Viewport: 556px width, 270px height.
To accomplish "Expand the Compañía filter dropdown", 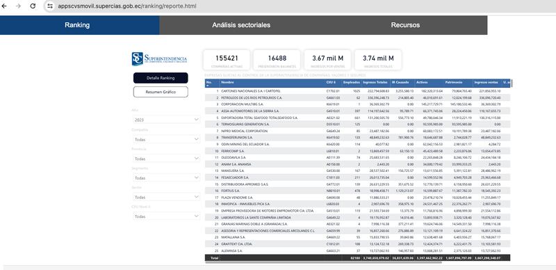I will coord(166,139).
